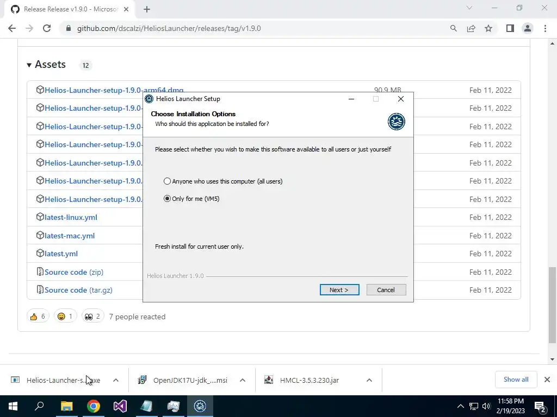Click the scrollbar up arrow
557x417 pixels.
tap(552, 43)
